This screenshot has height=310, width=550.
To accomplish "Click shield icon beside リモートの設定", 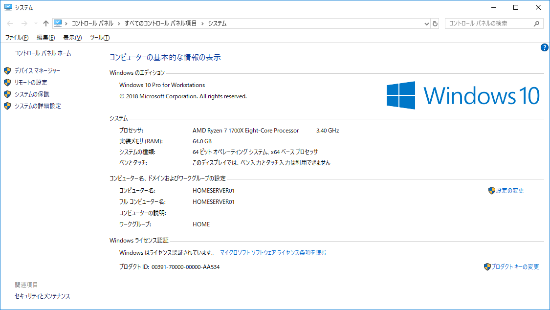I will 7,83.
